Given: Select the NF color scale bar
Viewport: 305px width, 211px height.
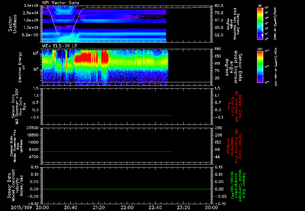Looking at the screenshot, I should pos(260,24).
